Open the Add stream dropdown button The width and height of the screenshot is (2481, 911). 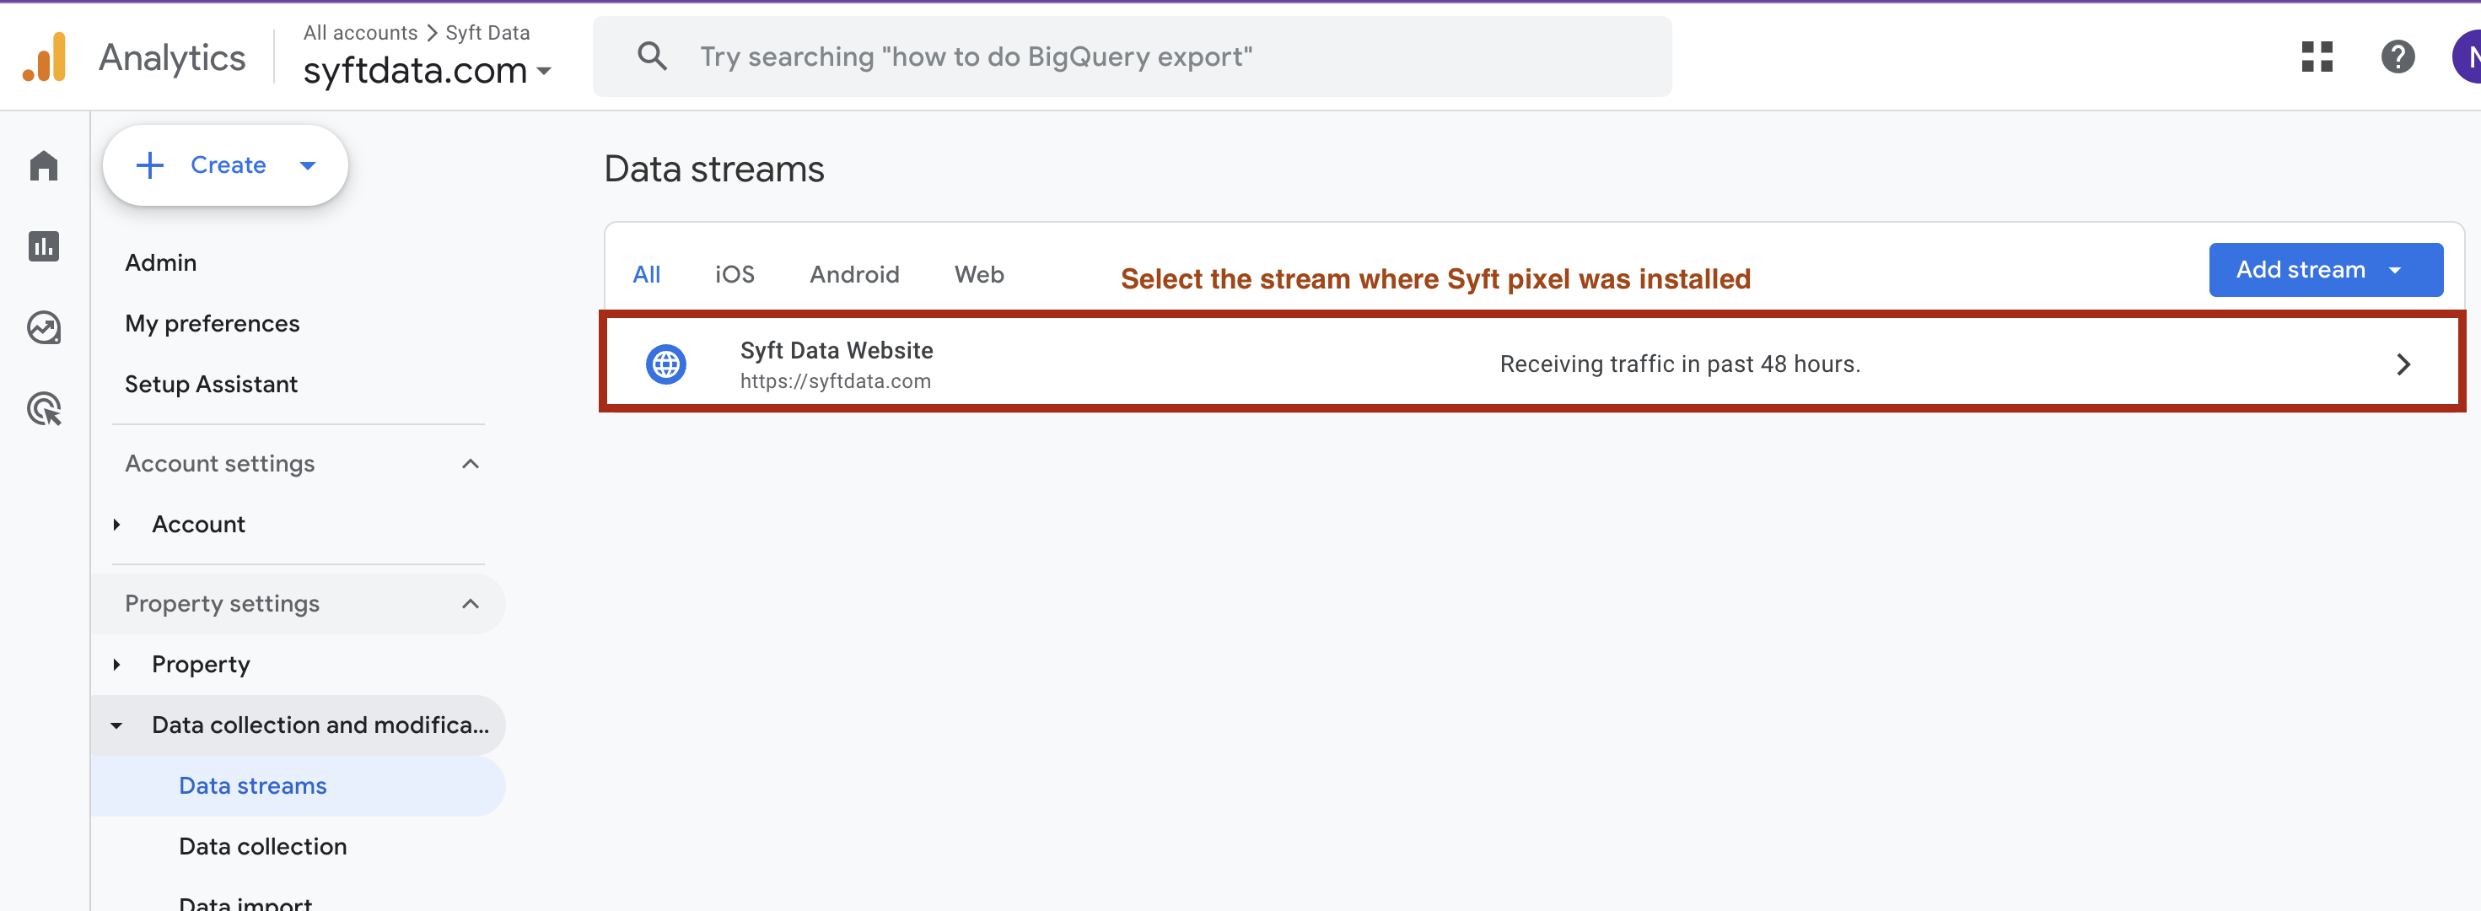(x=2325, y=270)
